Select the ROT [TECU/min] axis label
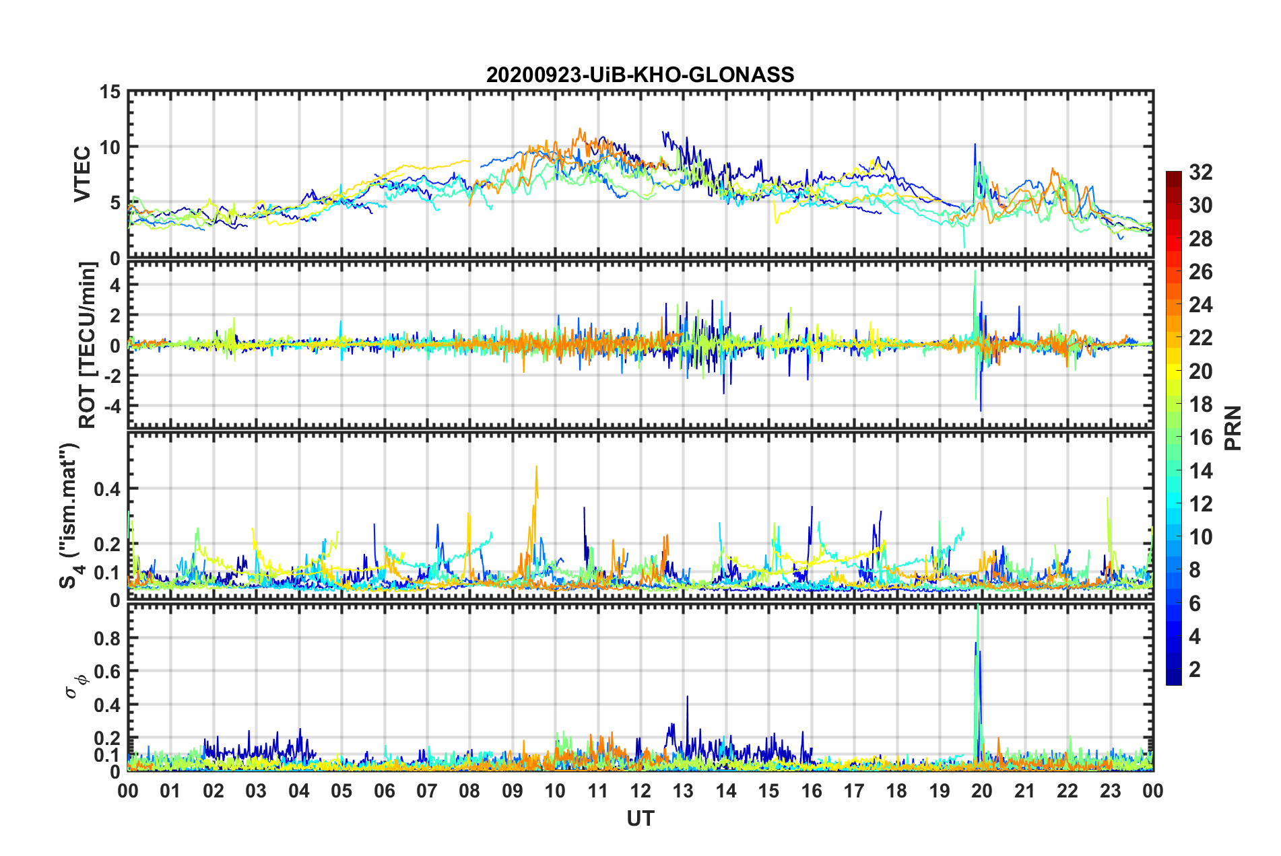1281x856 pixels. click(88, 345)
